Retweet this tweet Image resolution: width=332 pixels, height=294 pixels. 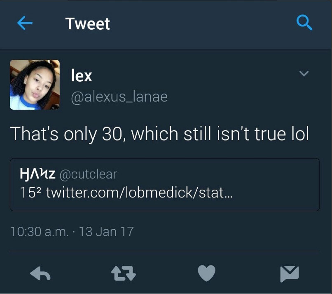(x=124, y=273)
